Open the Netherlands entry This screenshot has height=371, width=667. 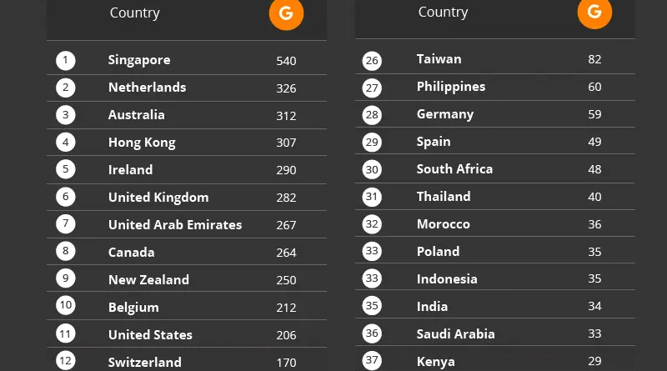[147, 88]
